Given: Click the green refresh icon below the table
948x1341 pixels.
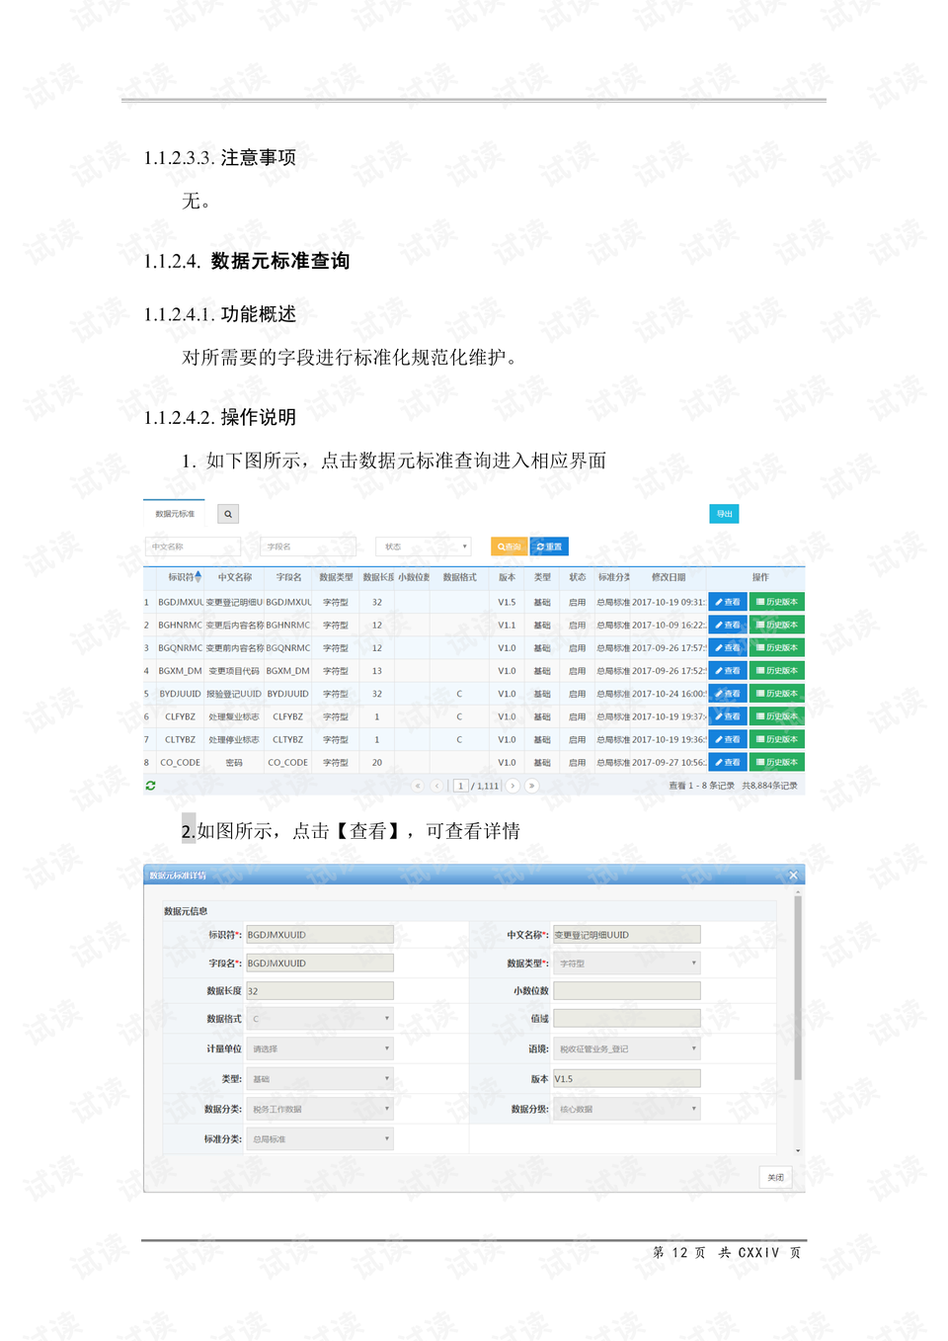Looking at the screenshot, I should click(149, 784).
